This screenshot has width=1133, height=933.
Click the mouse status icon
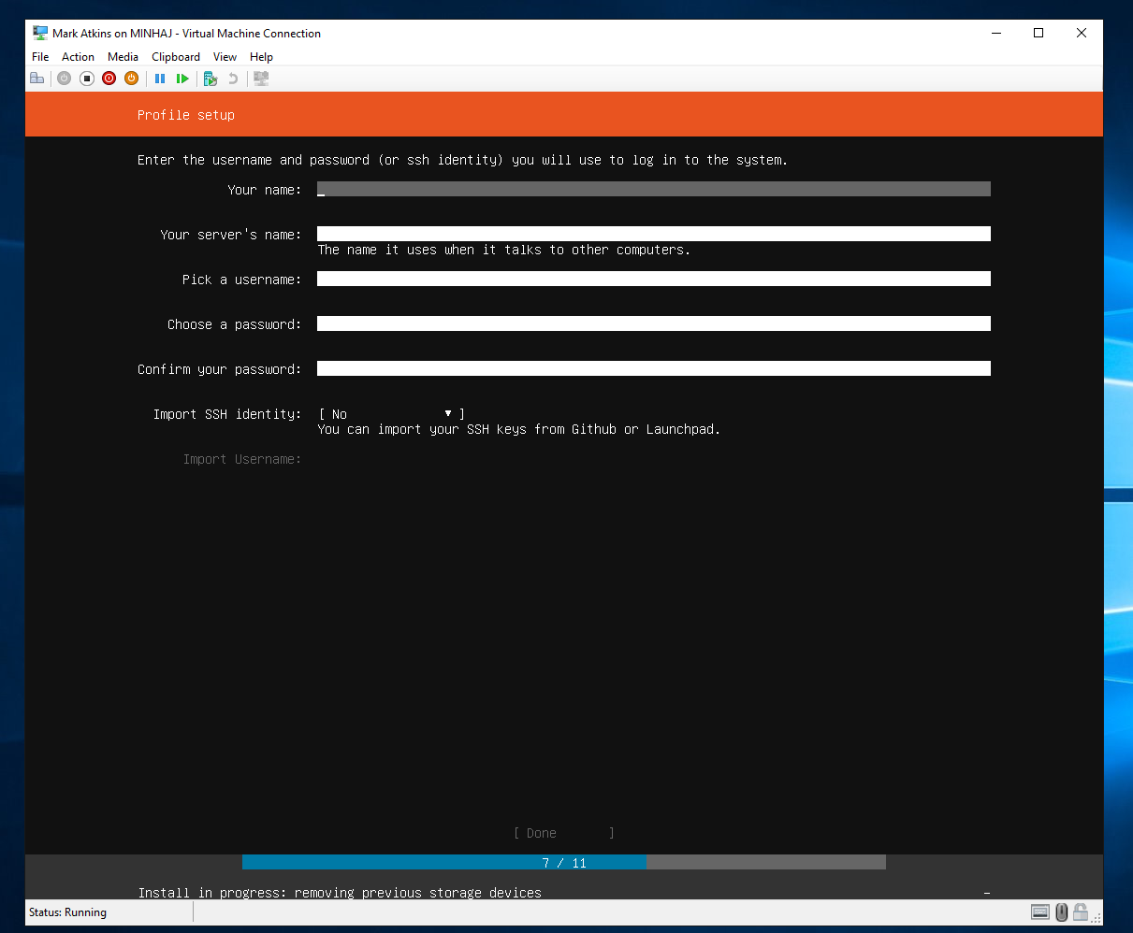click(x=1061, y=911)
